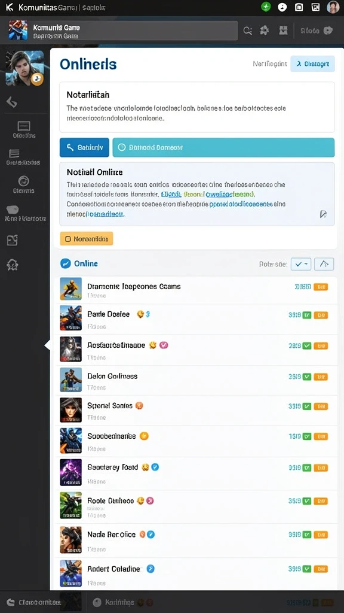This screenshot has width=344, height=613.
Task: Click the orange button in the Dramonte Tepeones Ceams row
Action: [x=321, y=287]
